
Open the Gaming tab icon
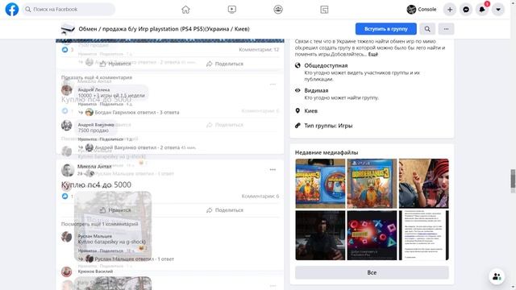[324, 10]
